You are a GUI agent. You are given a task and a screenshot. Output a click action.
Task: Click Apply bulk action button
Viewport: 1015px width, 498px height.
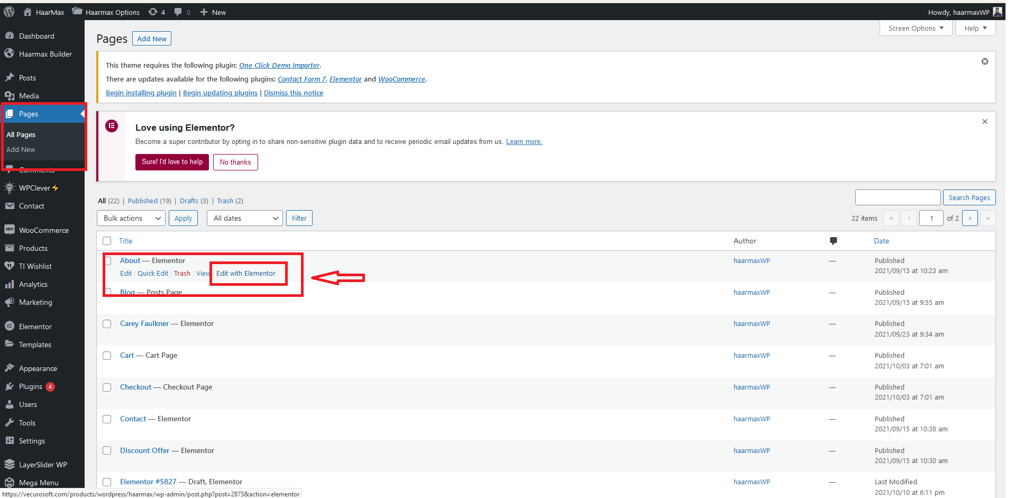[183, 218]
